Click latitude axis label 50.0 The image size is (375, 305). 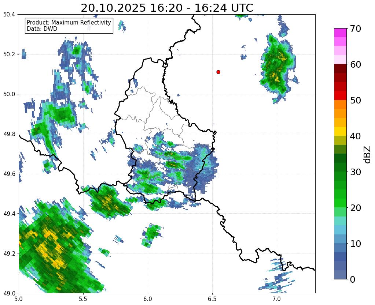(9, 94)
